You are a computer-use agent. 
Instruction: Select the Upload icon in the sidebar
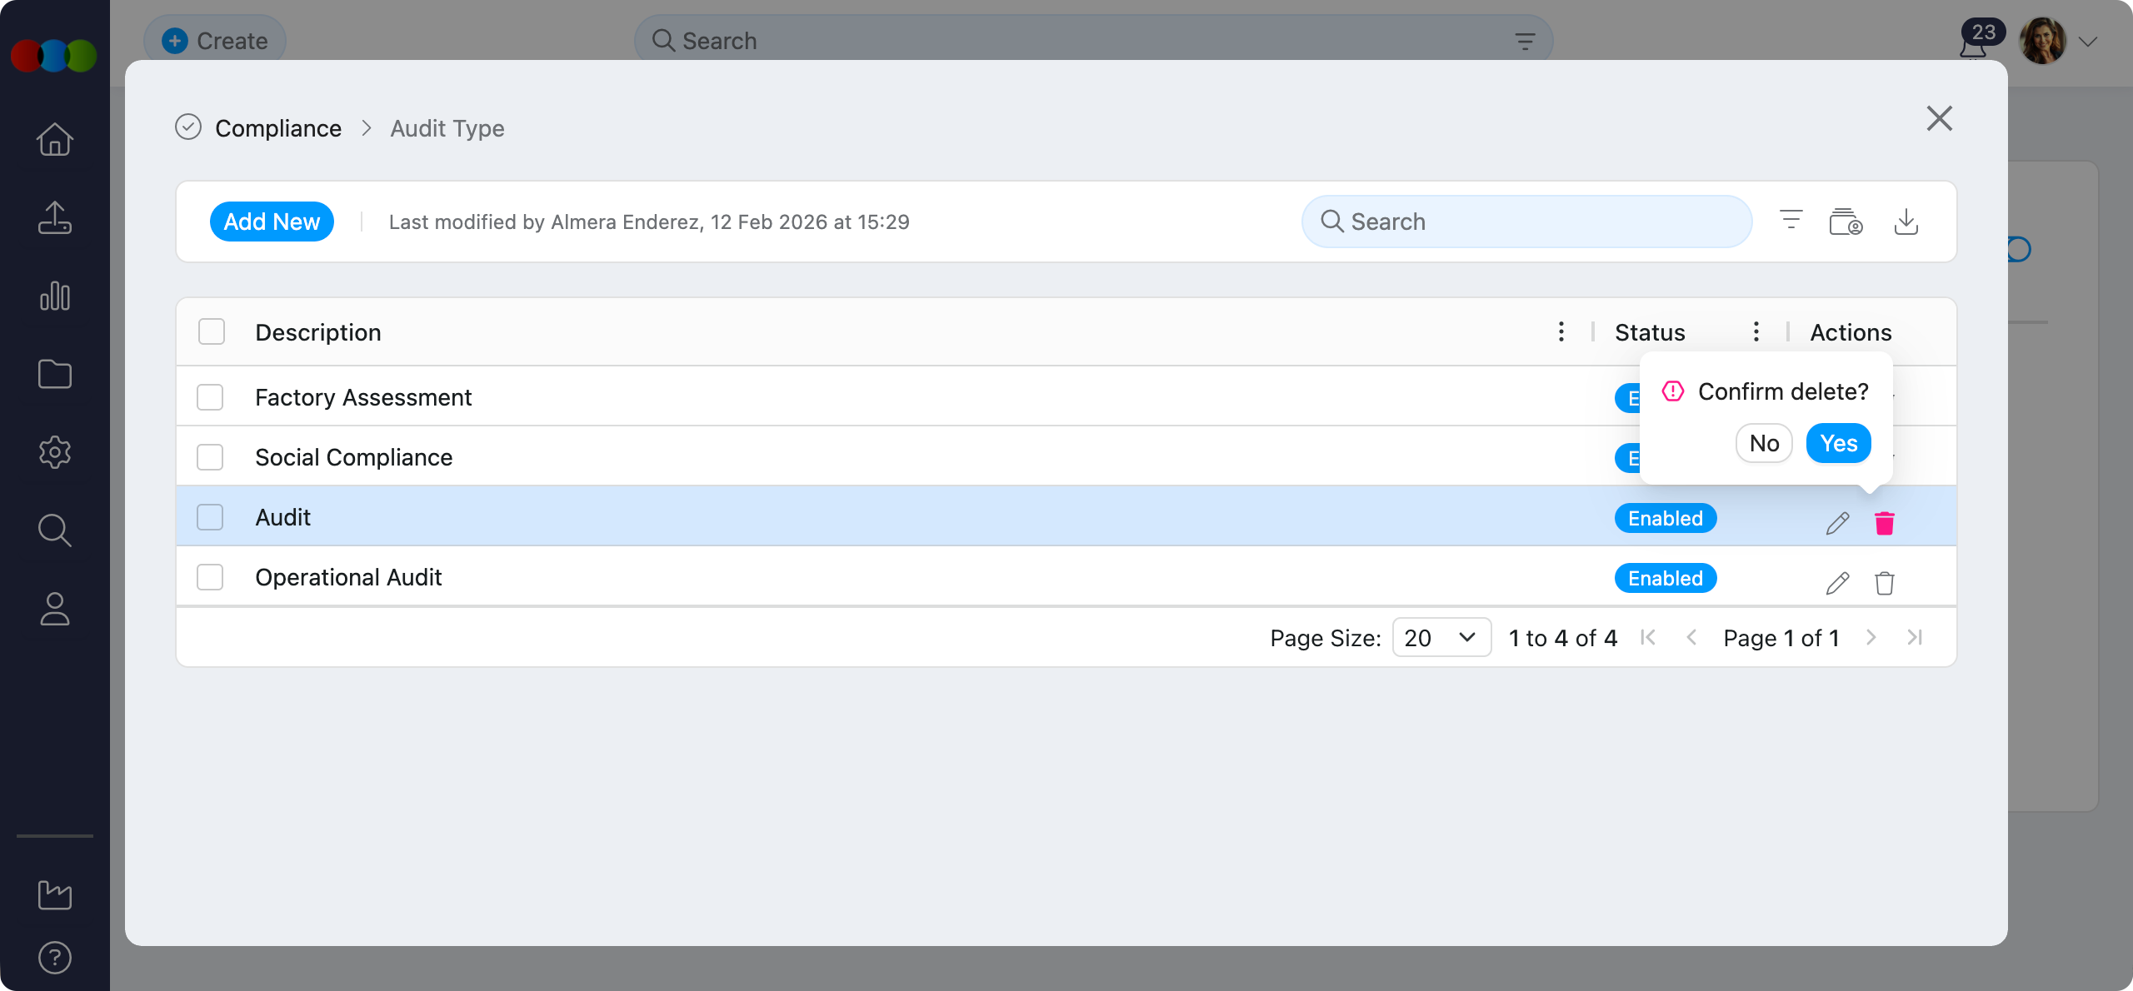coord(54,218)
